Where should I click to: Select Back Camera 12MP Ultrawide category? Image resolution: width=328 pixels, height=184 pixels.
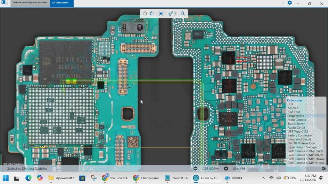coord(307,159)
